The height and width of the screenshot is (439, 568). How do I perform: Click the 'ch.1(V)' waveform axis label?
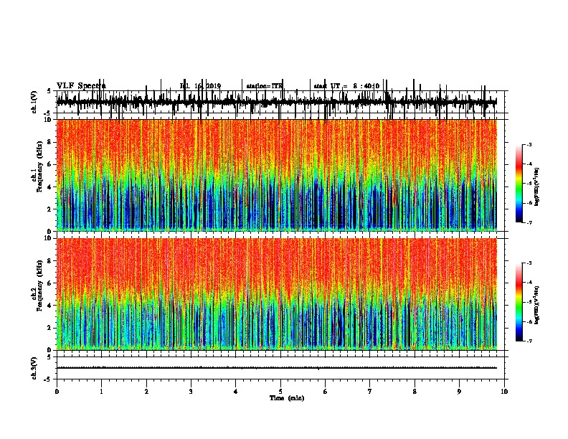click(34, 102)
